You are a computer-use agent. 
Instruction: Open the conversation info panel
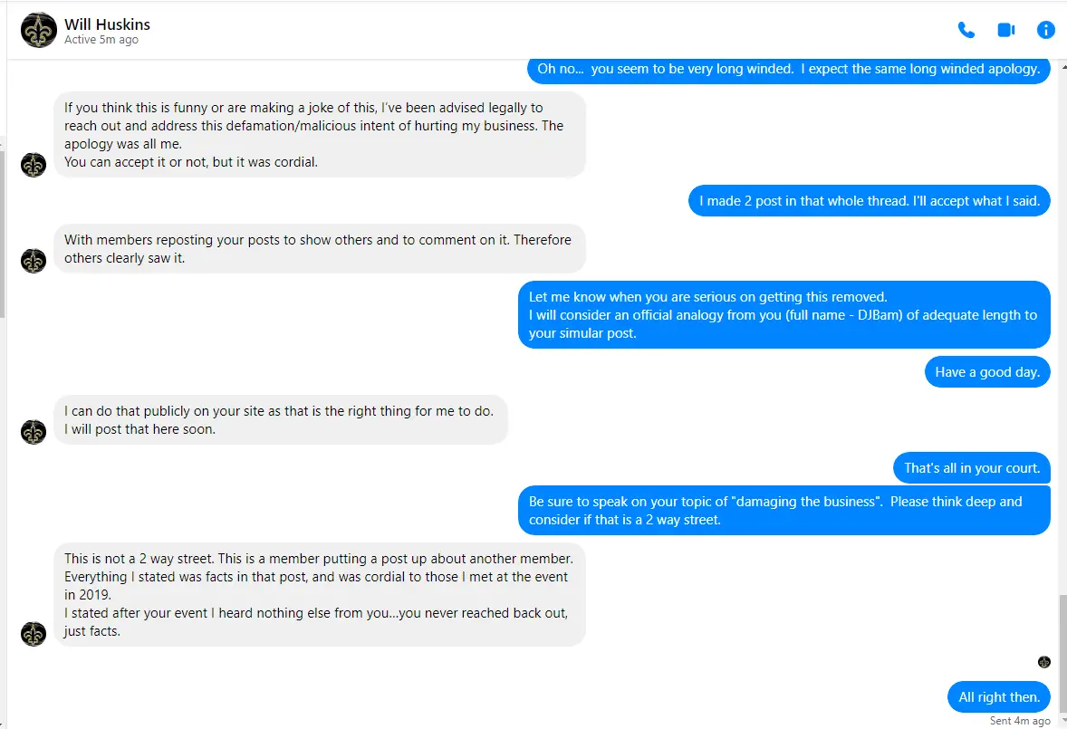coord(1045,30)
